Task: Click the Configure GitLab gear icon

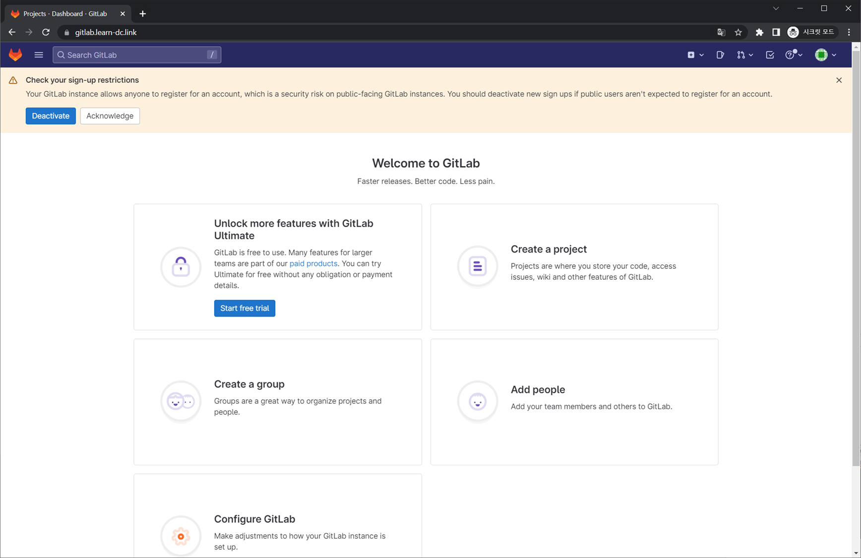Action: coord(181,536)
